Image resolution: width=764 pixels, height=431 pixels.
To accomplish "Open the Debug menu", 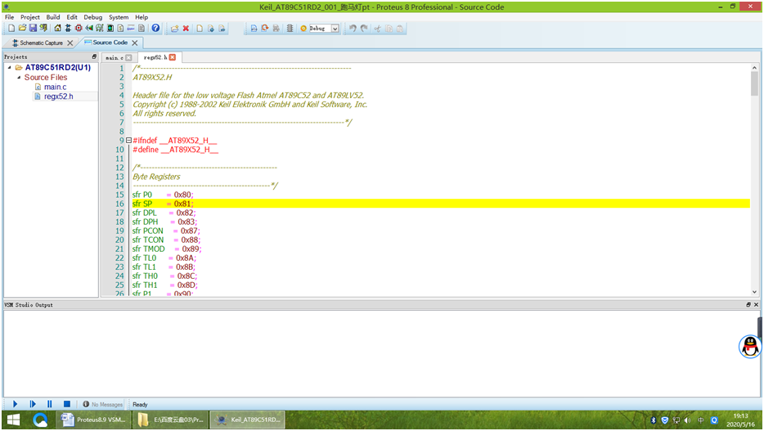I will click(x=92, y=17).
